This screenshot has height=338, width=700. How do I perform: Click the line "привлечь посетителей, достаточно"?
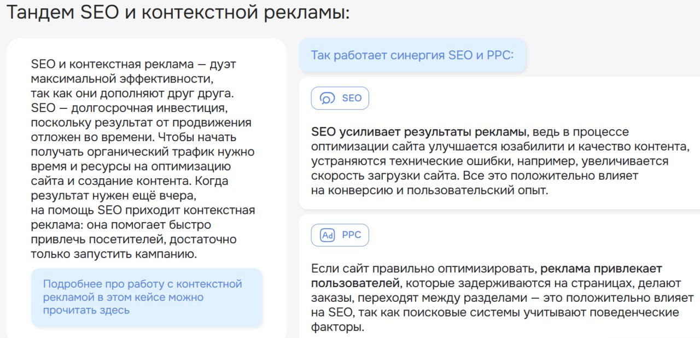133,239
